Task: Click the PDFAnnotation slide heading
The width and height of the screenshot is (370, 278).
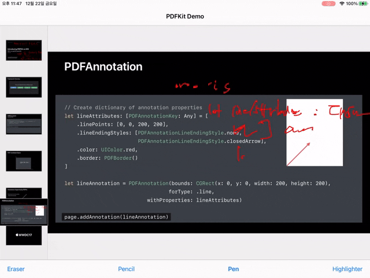Action: [103, 67]
